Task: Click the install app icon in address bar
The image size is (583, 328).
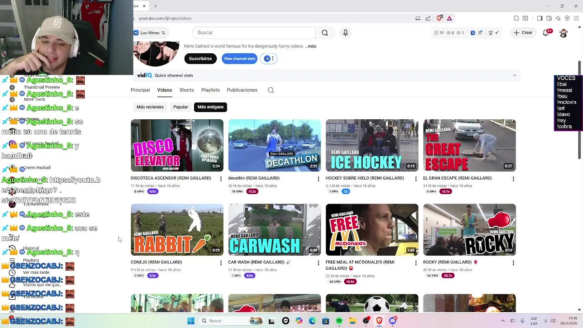Action: click(418, 18)
